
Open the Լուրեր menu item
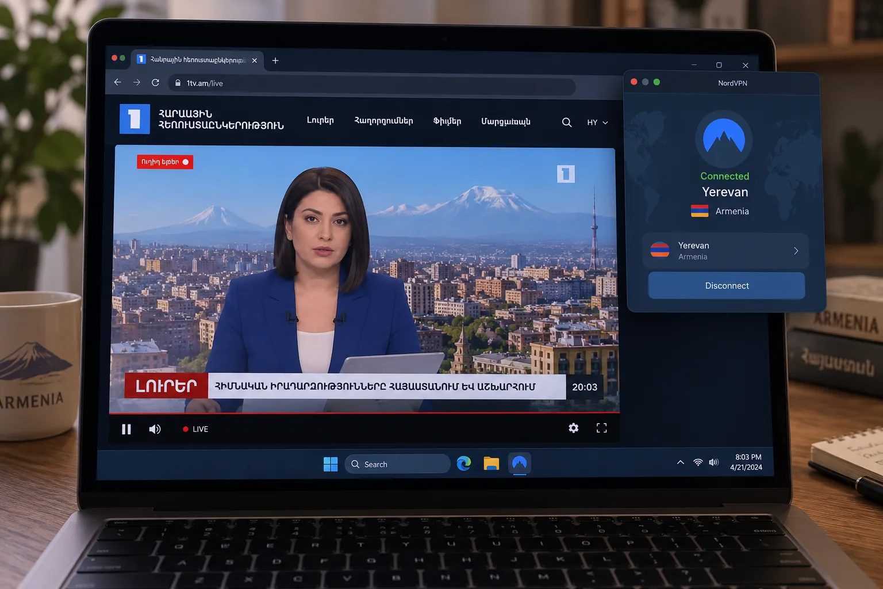320,120
